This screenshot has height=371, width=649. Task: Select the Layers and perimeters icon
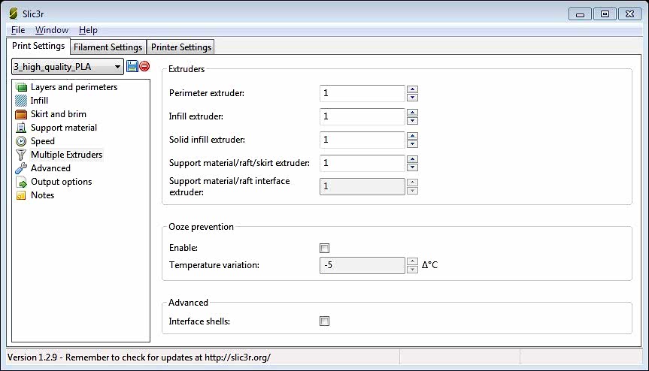pos(21,87)
